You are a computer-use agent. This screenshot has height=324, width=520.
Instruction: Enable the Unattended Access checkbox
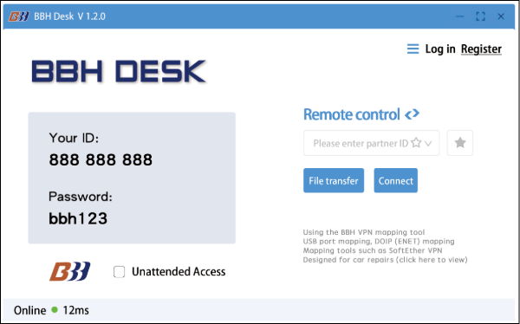(119, 272)
